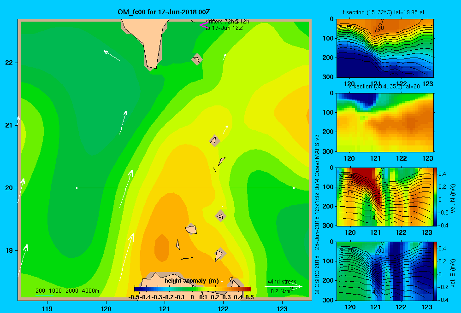Open the salinity section panel

(385, 122)
